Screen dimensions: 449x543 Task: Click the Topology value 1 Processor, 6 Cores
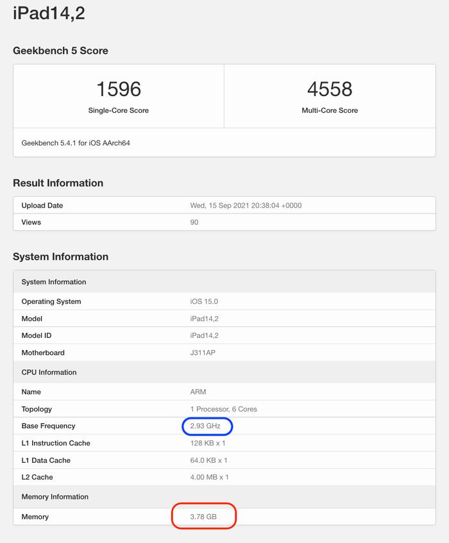[x=223, y=409]
